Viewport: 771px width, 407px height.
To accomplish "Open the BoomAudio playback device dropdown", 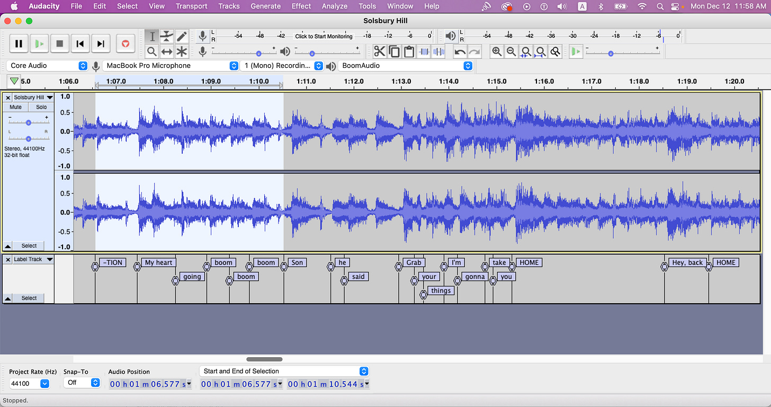I will click(x=405, y=66).
